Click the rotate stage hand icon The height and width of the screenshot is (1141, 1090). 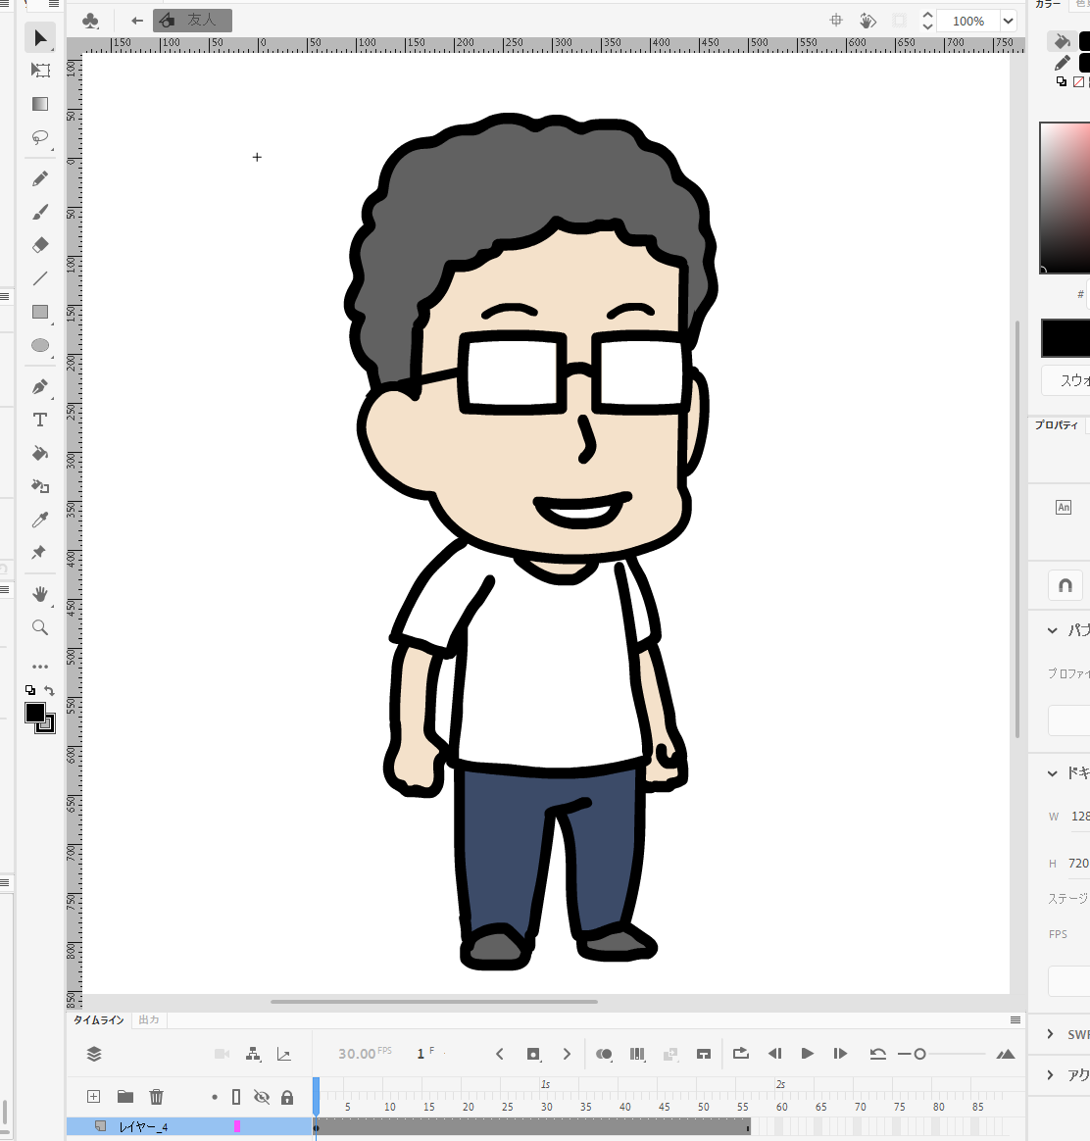[867, 21]
